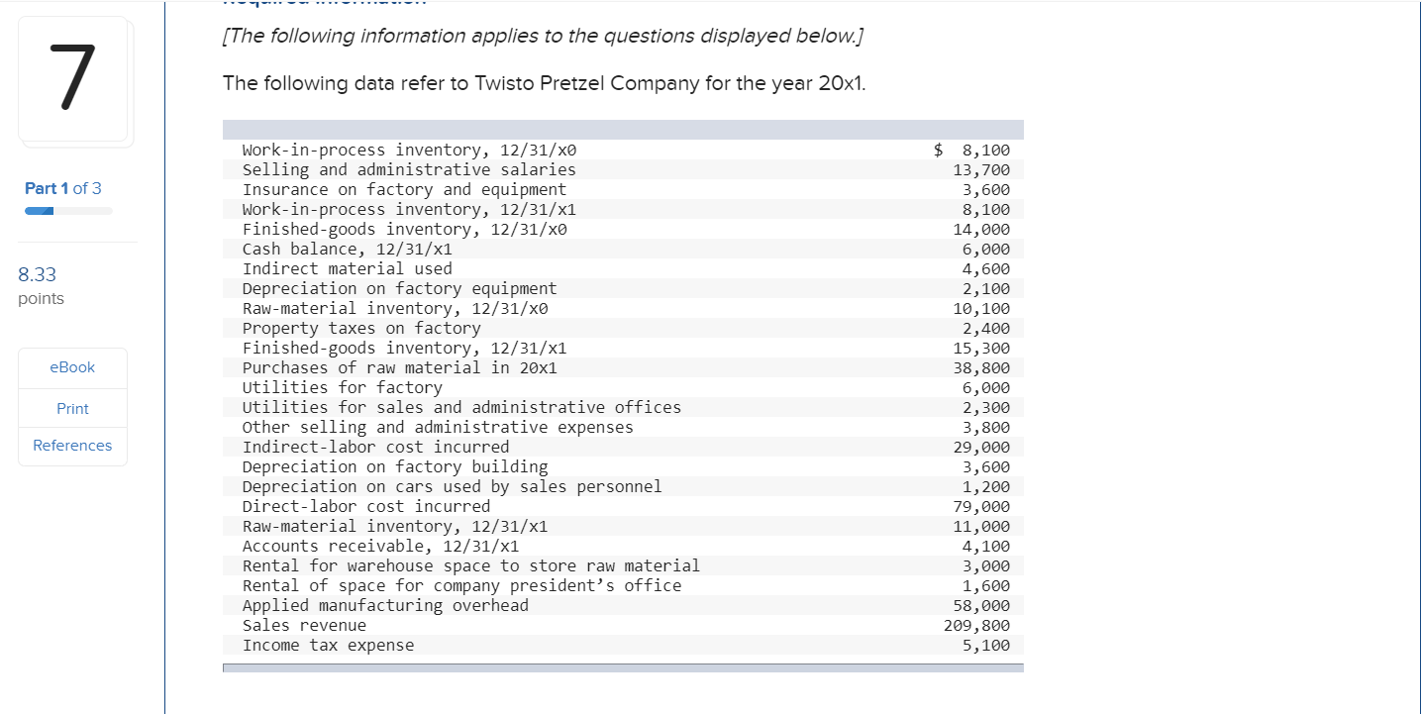Select 'Raw-material inventory, 12/31/x1' label
Screen dimensions: 1422x714
pos(395,526)
